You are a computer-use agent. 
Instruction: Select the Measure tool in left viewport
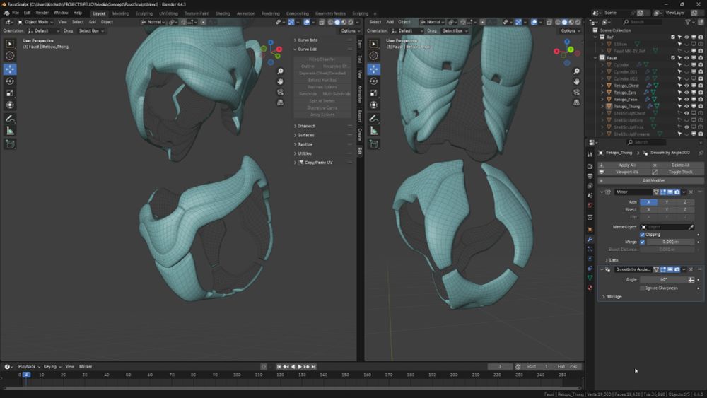pos(10,131)
